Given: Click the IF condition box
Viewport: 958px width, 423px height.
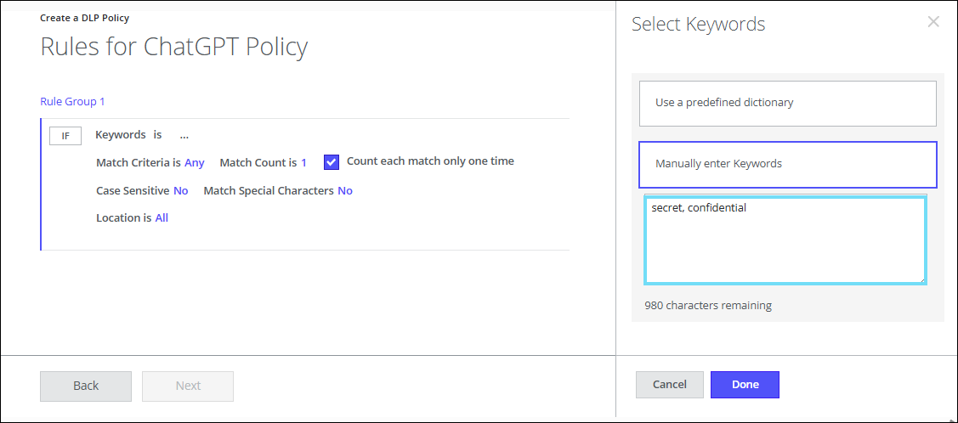Looking at the screenshot, I should 65,136.
